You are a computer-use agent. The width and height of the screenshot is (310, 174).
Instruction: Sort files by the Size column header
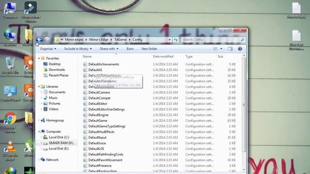click(220, 57)
